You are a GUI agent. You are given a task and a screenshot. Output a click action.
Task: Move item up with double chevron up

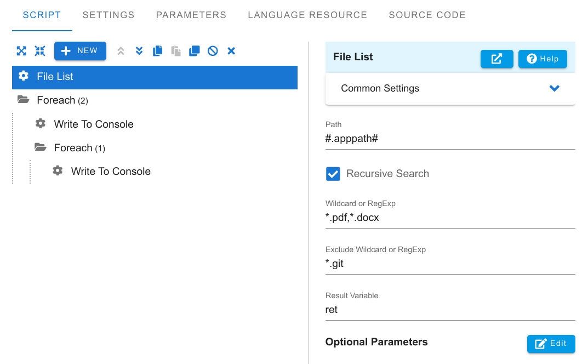(121, 50)
